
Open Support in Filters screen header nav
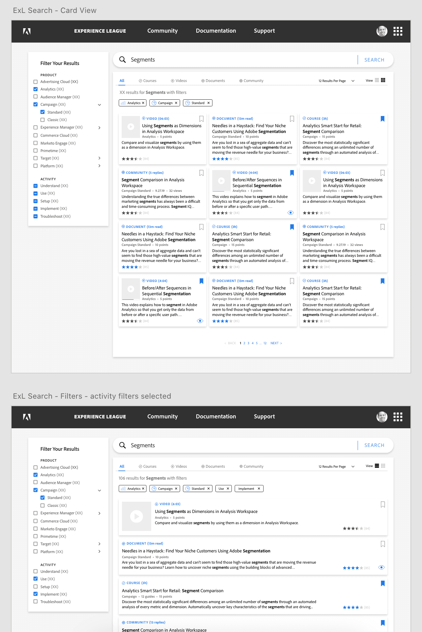264,416
